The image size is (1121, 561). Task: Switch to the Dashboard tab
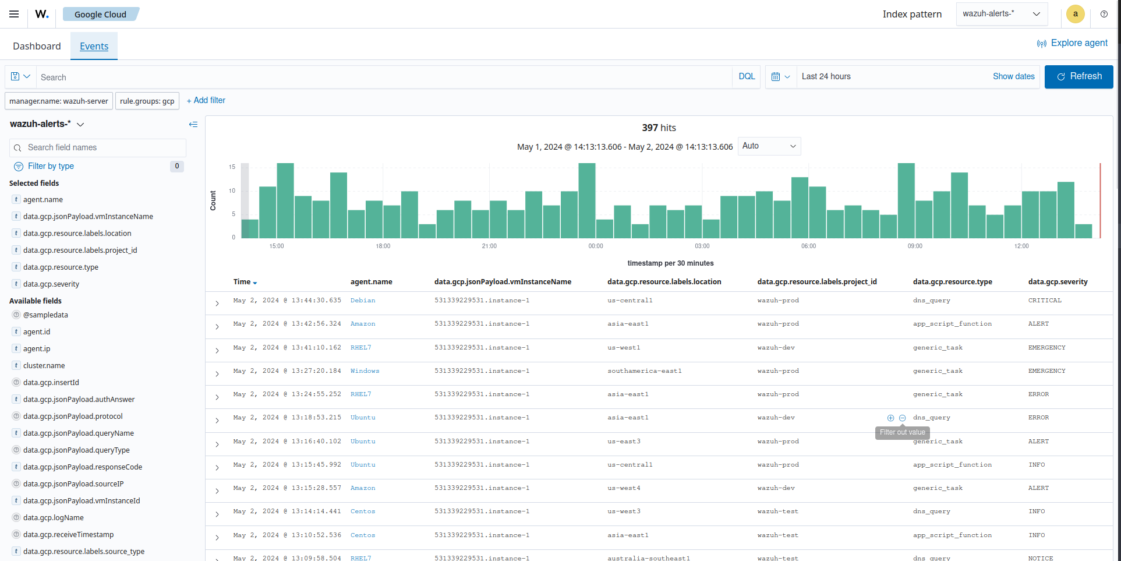36,45
